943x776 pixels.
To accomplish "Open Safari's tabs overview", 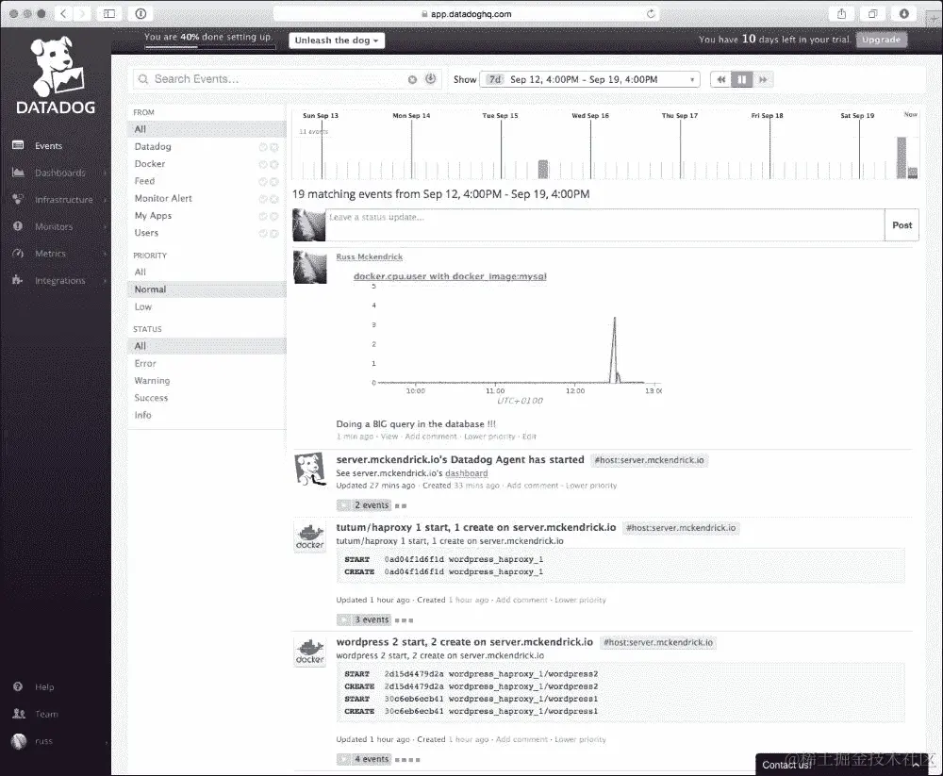I will tap(872, 13).
